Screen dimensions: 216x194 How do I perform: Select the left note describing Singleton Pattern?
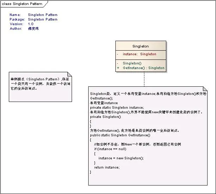coord(40,87)
